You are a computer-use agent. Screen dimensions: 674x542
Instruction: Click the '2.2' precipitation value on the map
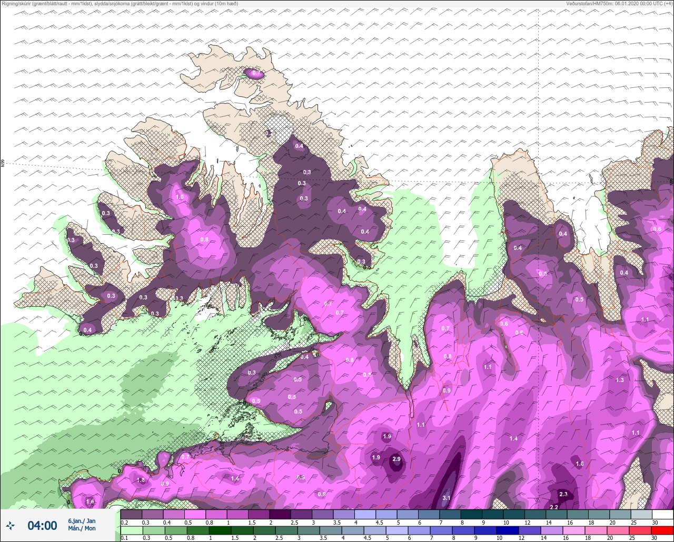click(x=554, y=507)
